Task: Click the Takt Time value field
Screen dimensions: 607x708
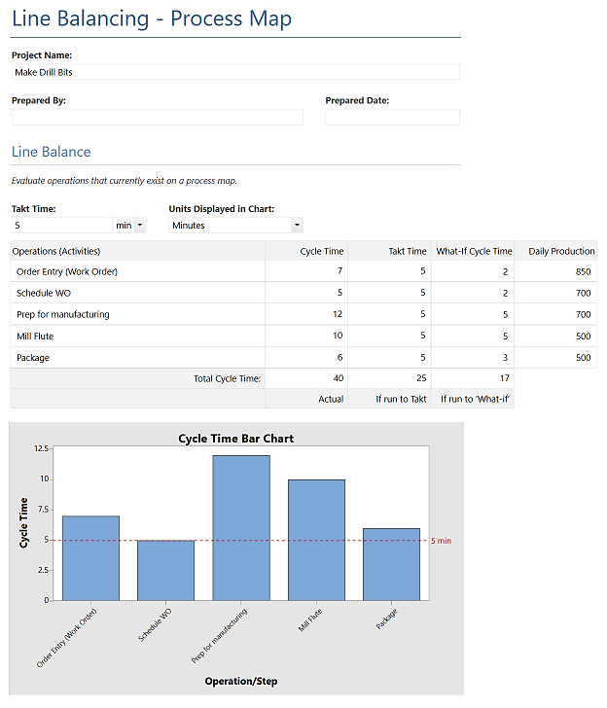Action: pos(62,225)
